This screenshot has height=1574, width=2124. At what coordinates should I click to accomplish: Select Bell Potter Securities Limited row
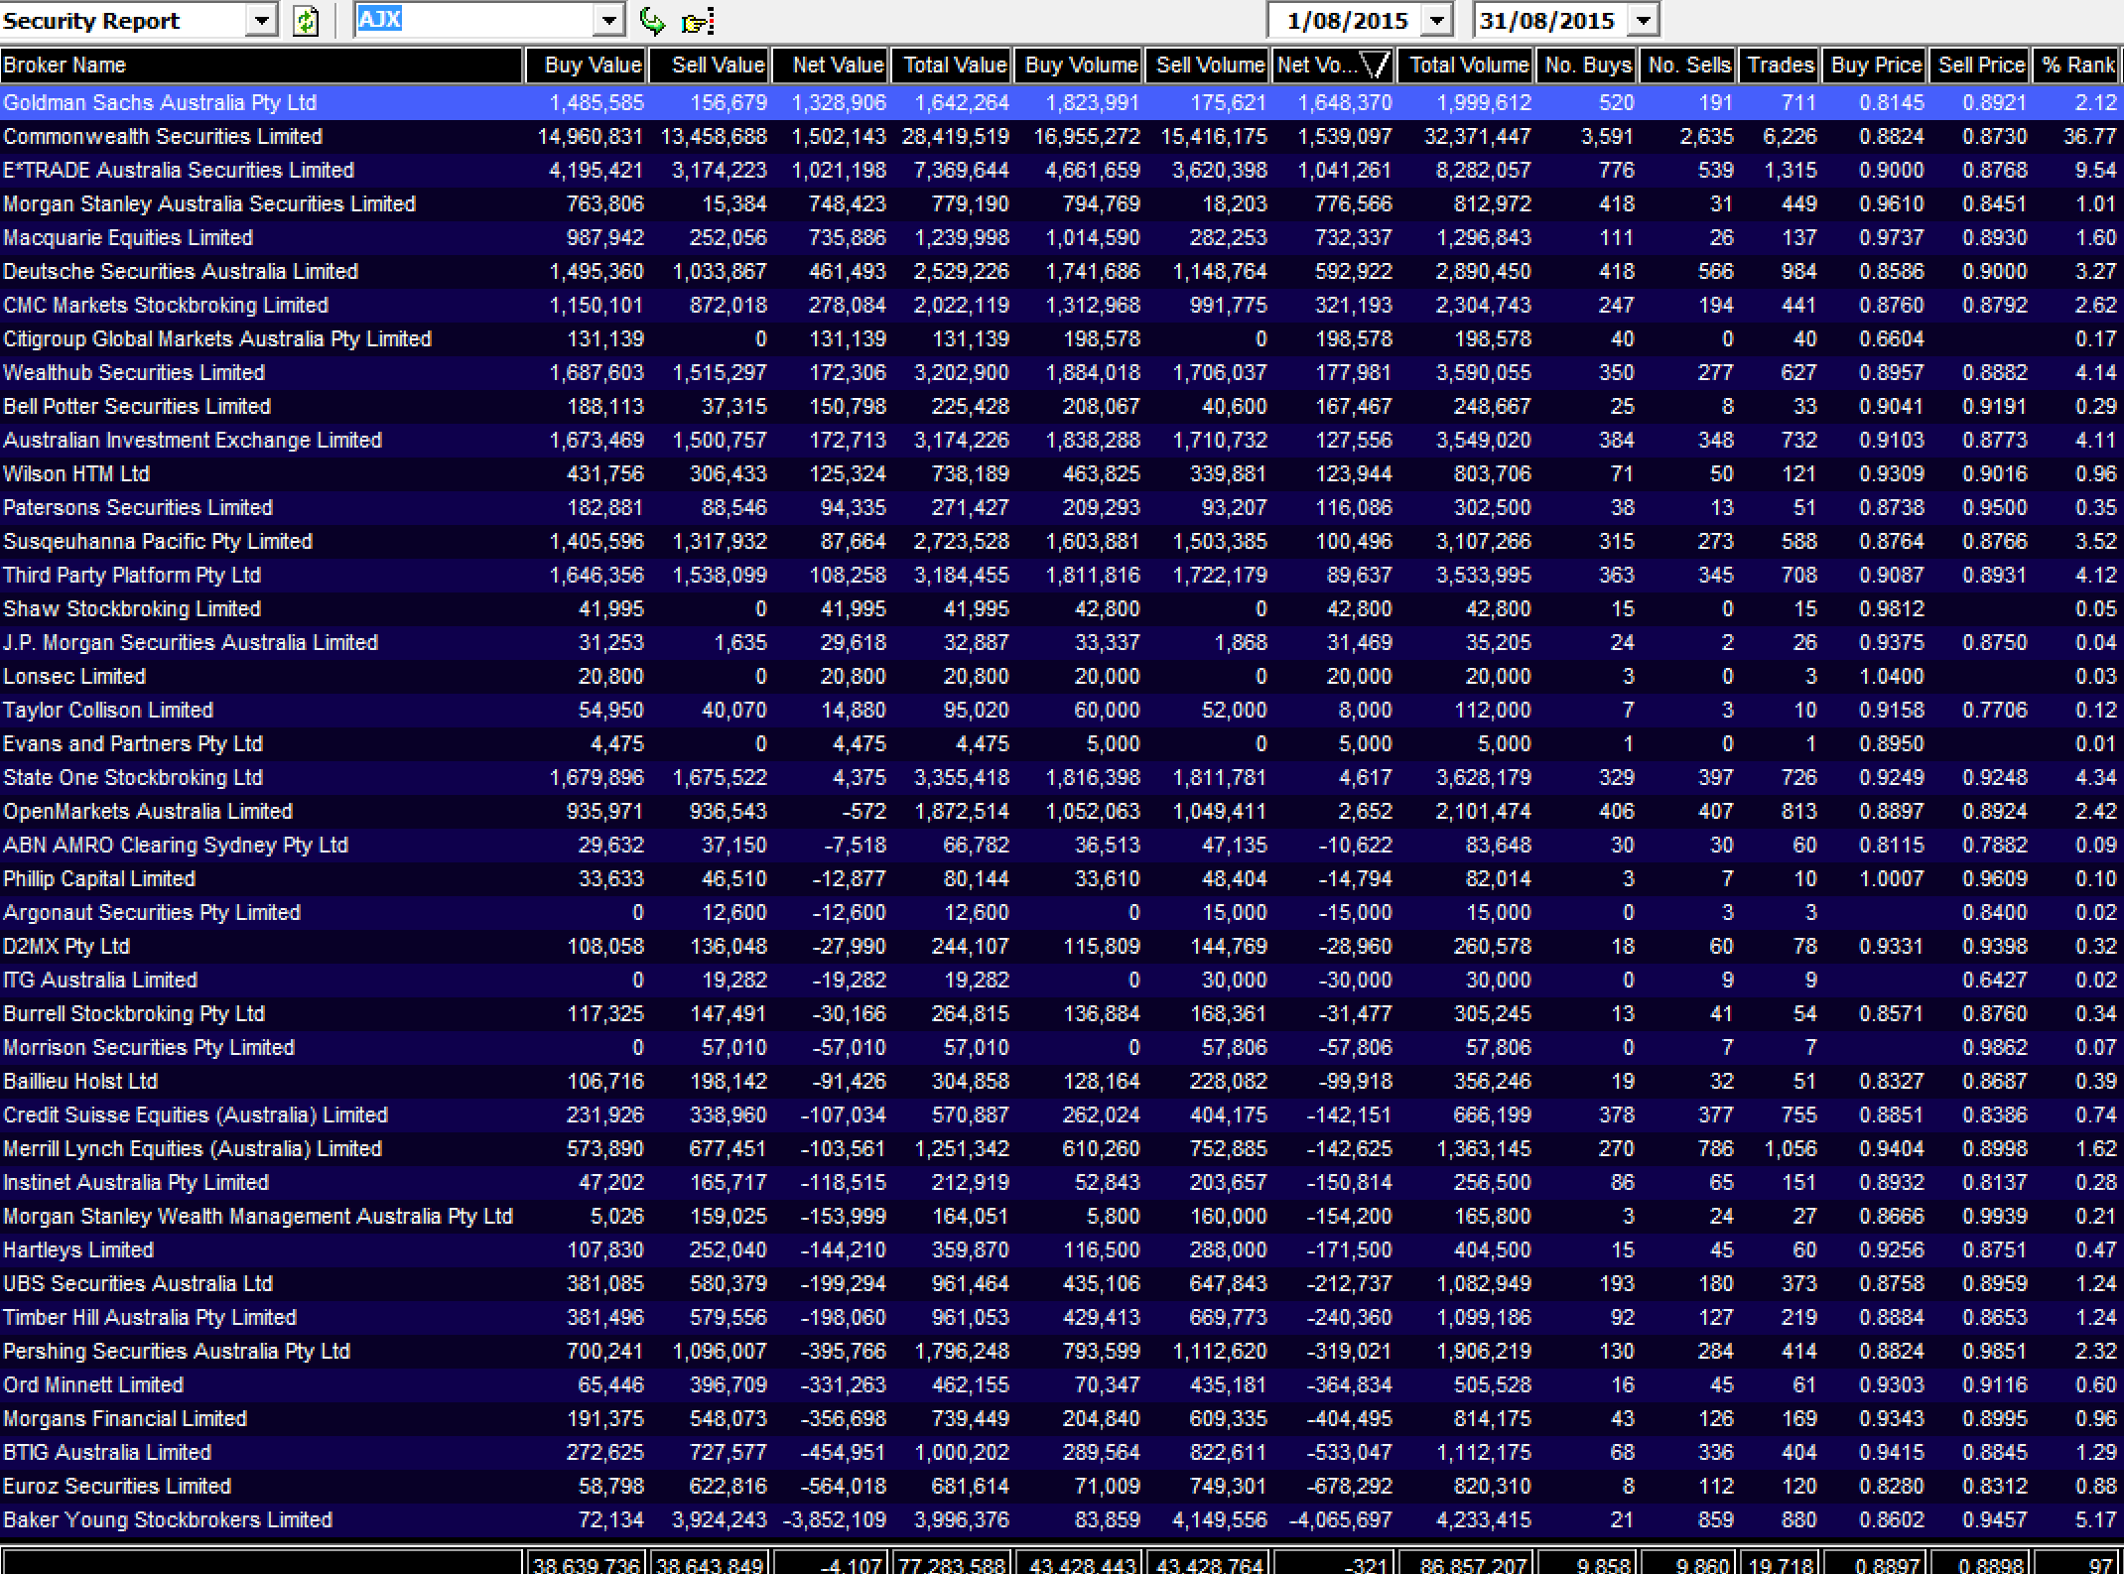(x=1060, y=407)
